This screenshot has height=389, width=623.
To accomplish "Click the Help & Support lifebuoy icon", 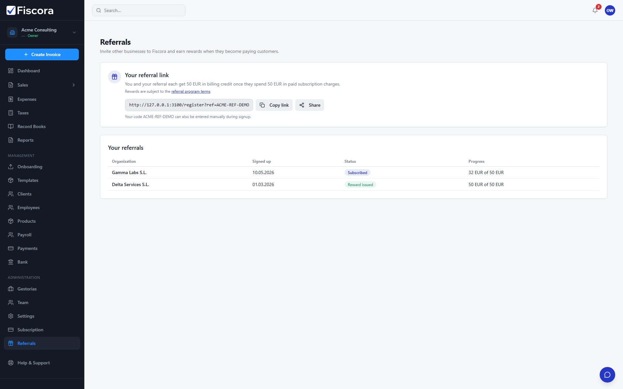I will (x=11, y=363).
